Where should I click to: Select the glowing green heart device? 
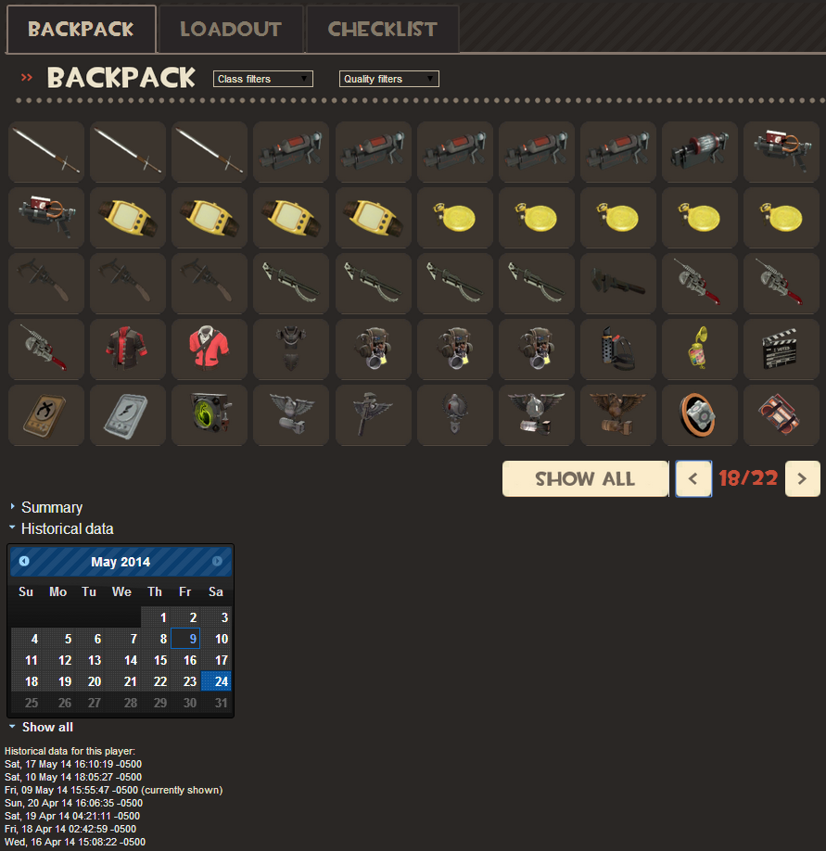pyautogui.click(x=210, y=414)
